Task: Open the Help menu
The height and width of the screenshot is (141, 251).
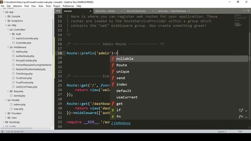Action: [x=79, y=6]
